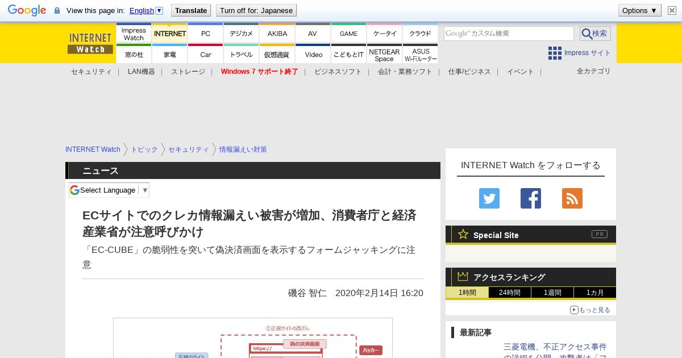Open the Video nav tab
Screen dimensions: 682x358
point(313,54)
